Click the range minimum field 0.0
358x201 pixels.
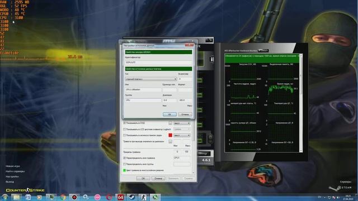tap(169, 100)
